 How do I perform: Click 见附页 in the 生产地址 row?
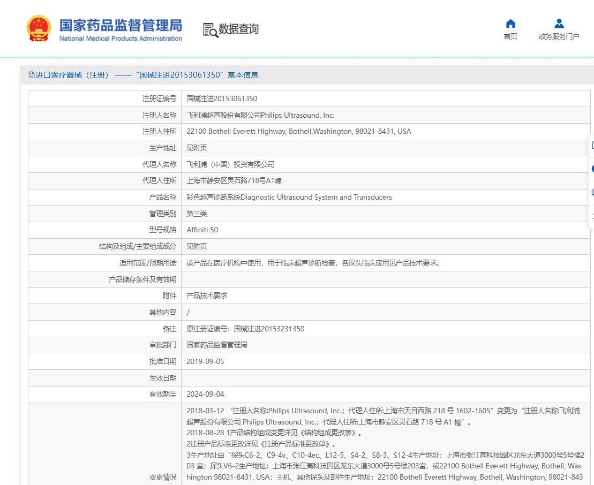(197, 148)
